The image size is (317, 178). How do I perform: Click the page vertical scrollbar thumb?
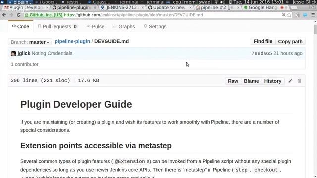[x=315, y=30]
